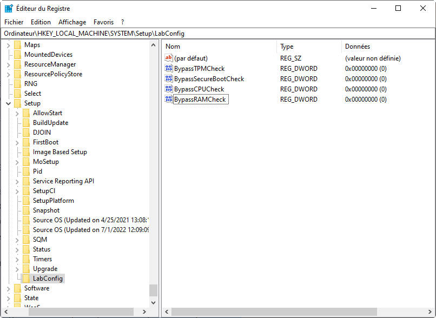Screen dimensions: 436x318
Task: Open the Fichier menu
Action: (14, 22)
